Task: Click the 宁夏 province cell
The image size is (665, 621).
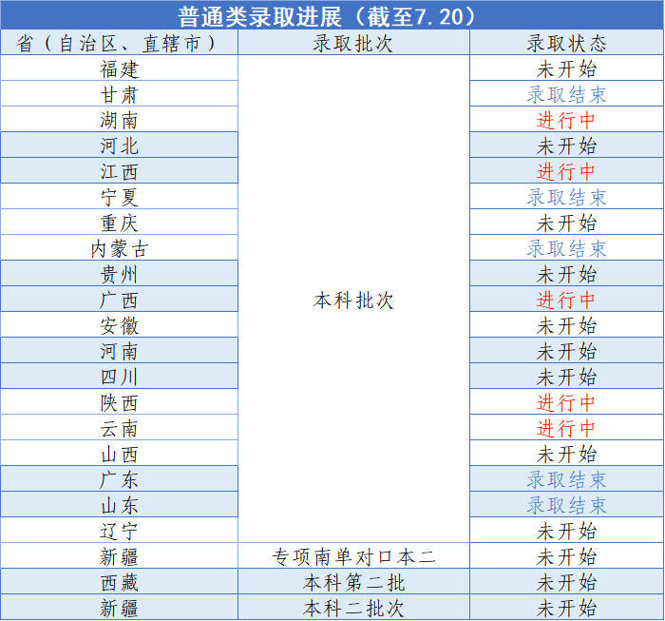Action: 119,196
